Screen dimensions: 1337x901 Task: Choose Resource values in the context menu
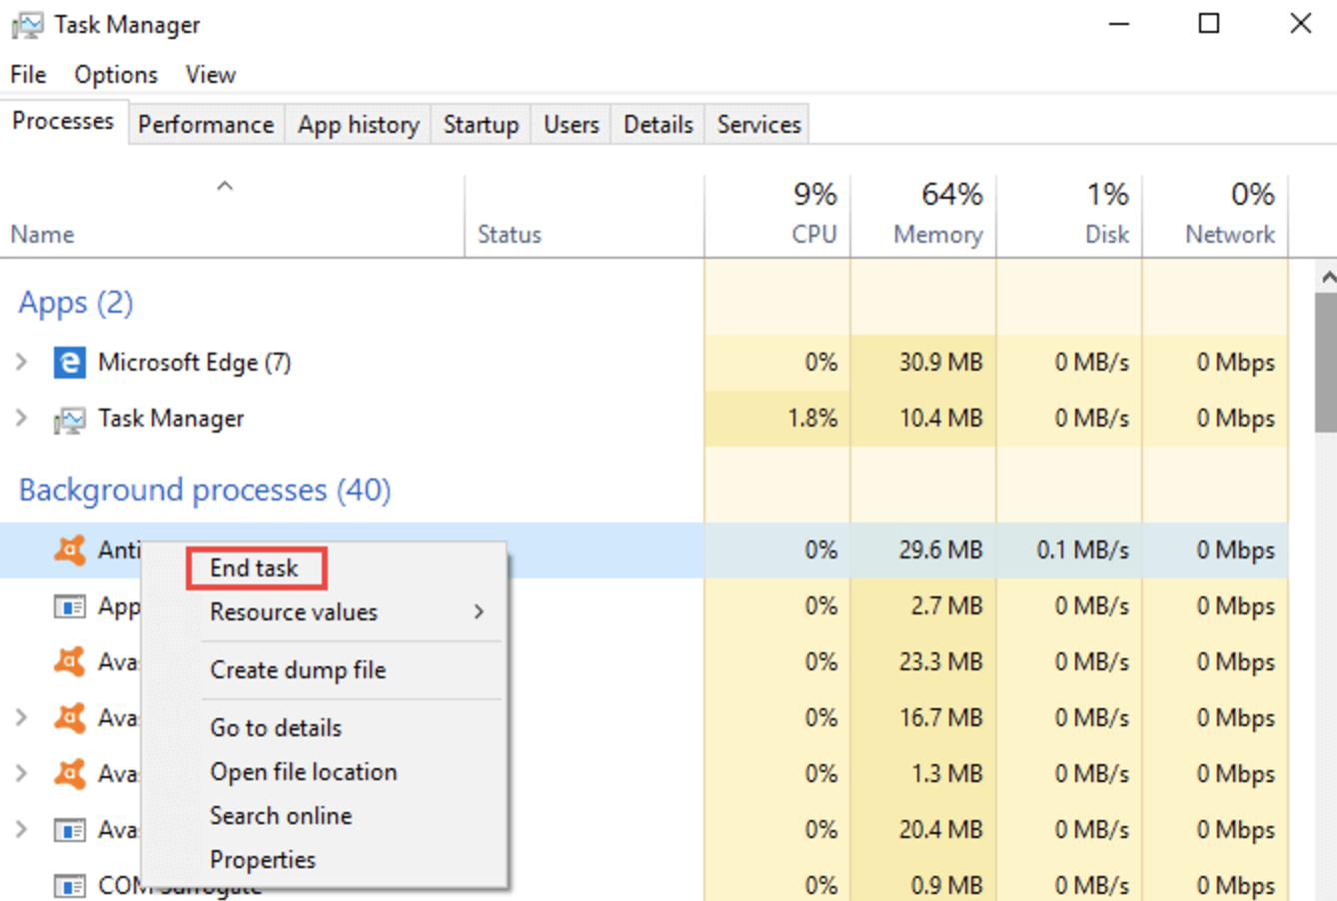[294, 612]
